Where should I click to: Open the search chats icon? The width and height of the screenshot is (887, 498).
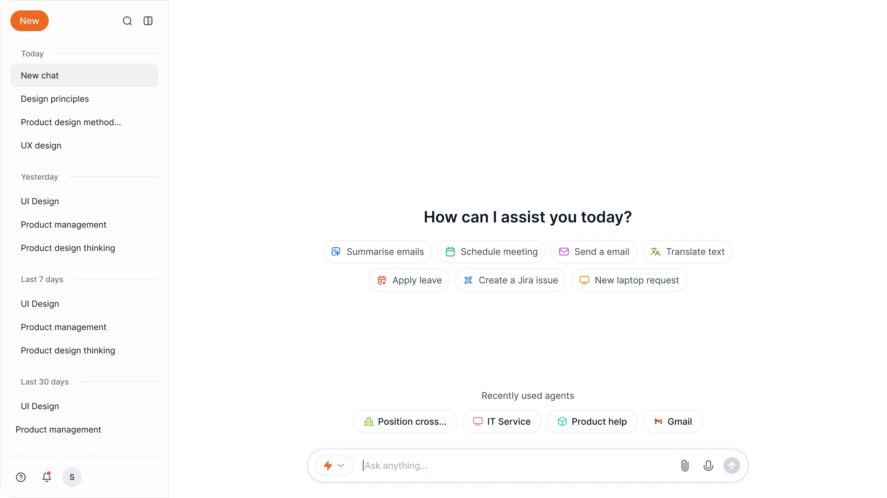pos(127,21)
